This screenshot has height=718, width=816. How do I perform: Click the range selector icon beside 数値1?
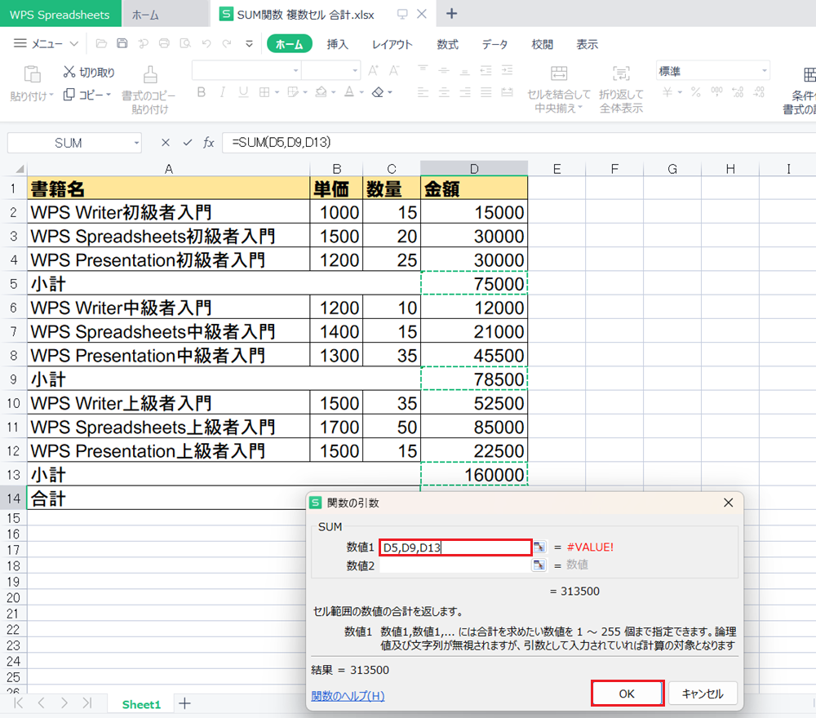click(539, 547)
